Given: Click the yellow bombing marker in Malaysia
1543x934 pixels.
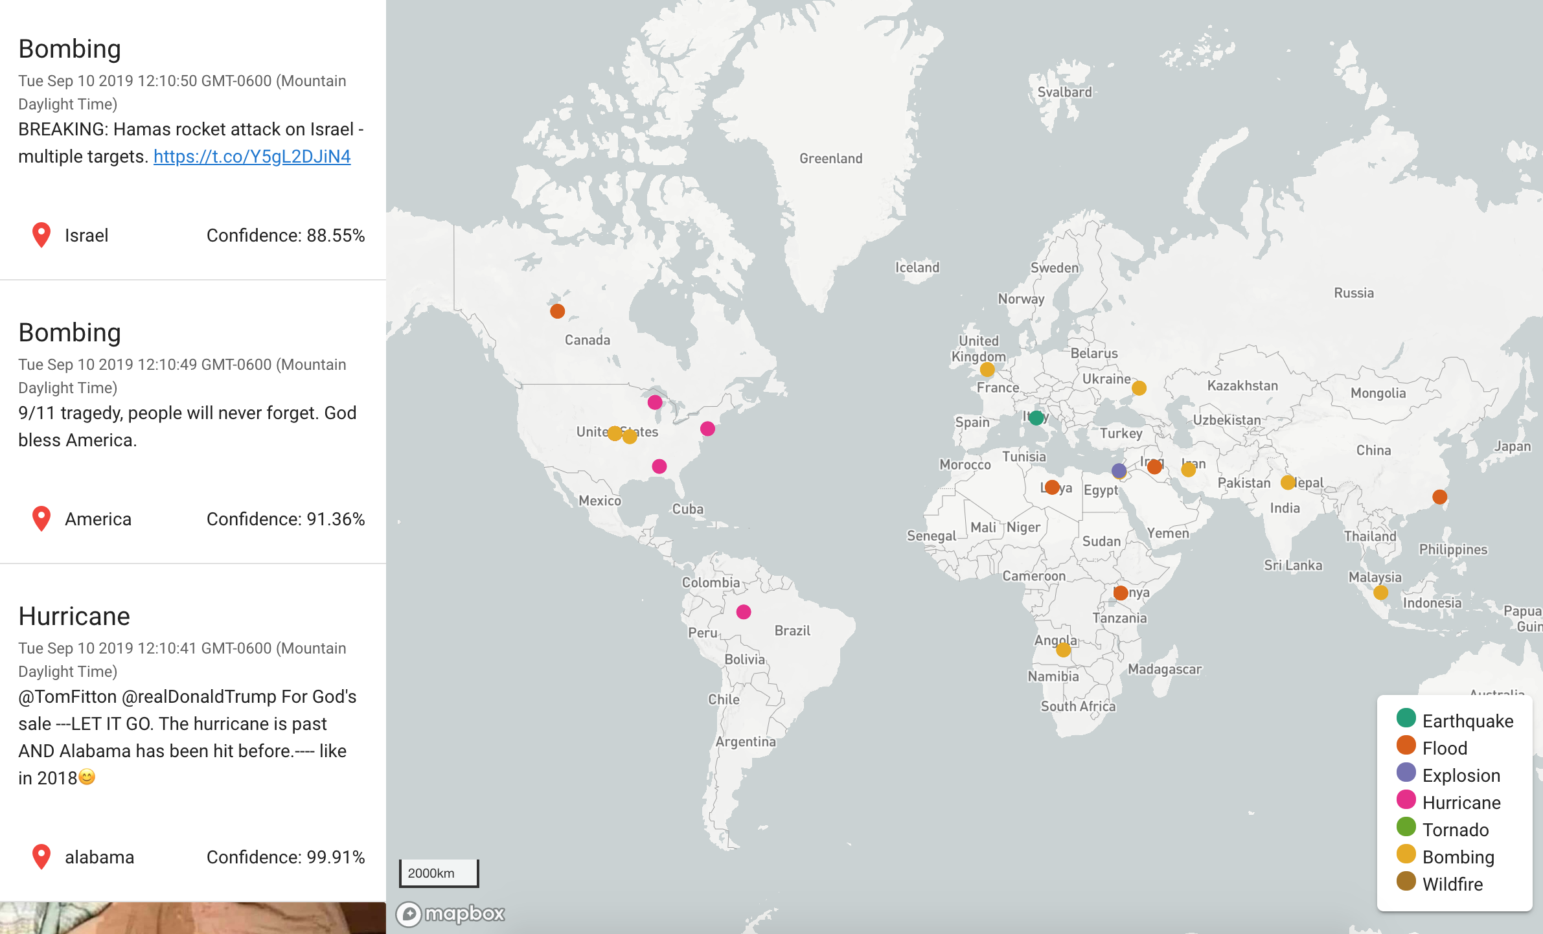Looking at the screenshot, I should click(1380, 592).
